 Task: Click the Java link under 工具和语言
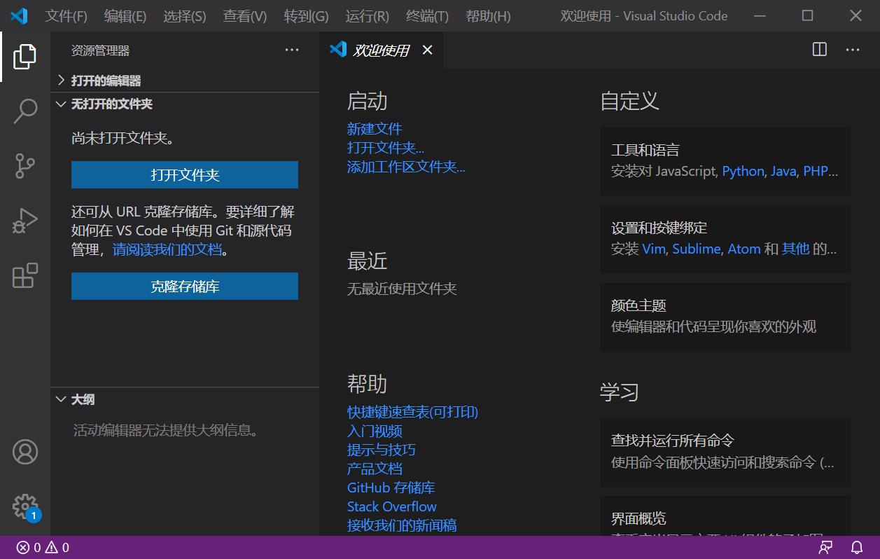tap(783, 171)
